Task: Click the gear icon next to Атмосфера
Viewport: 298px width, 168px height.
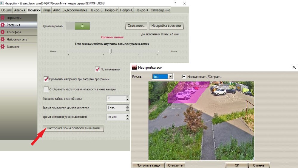Action: point(2,32)
